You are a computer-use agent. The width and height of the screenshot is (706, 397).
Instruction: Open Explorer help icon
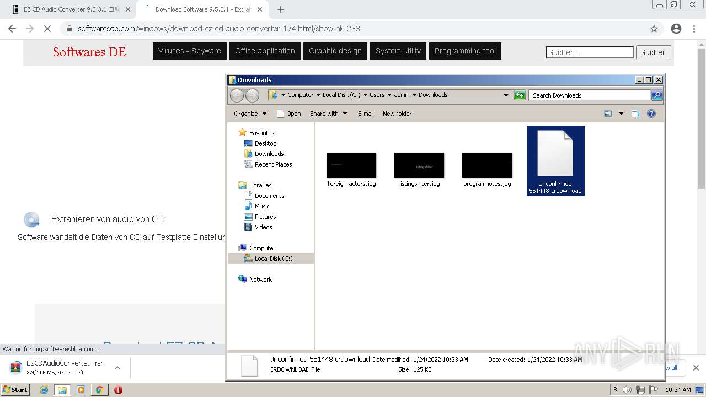651,114
